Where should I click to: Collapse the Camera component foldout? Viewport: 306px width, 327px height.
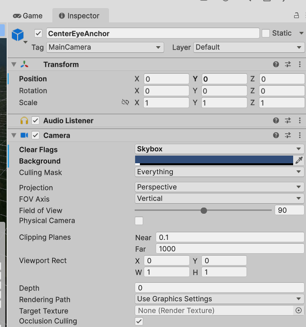point(14,135)
